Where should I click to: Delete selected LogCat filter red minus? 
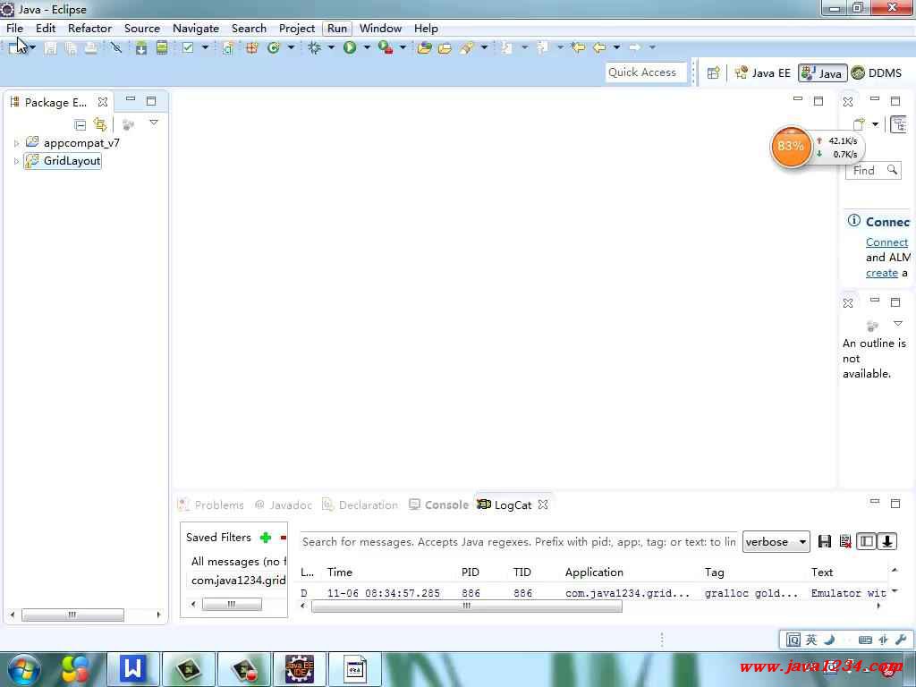click(284, 538)
